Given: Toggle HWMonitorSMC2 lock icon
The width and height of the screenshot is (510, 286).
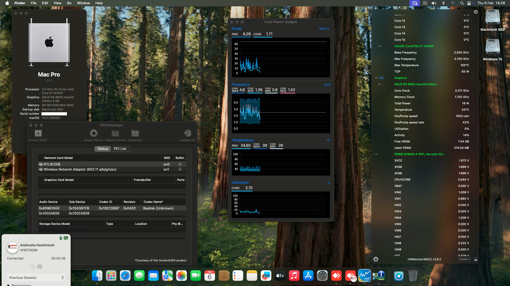Looking at the screenshot, I should pyautogui.click(x=476, y=259).
